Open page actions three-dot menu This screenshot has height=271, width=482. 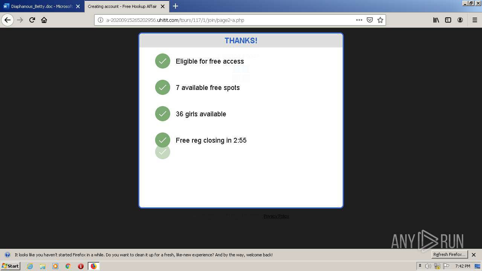(x=359, y=20)
